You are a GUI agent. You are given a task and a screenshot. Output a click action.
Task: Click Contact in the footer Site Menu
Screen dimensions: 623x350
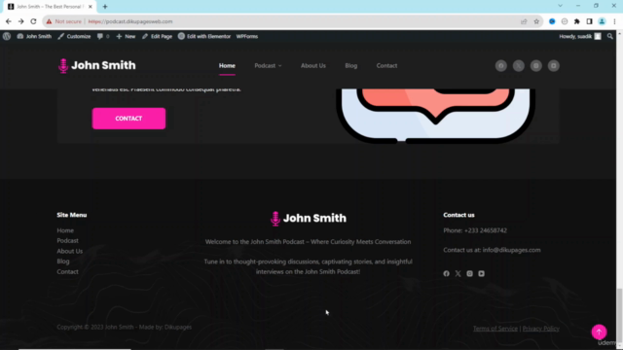pyautogui.click(x=67, y=271)
